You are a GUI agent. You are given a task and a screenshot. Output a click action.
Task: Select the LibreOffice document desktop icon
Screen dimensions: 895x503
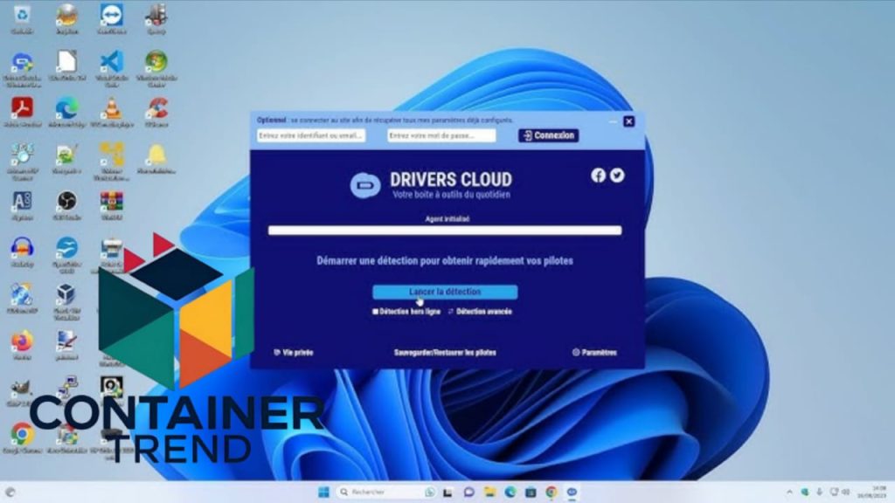tap(66, 65)
